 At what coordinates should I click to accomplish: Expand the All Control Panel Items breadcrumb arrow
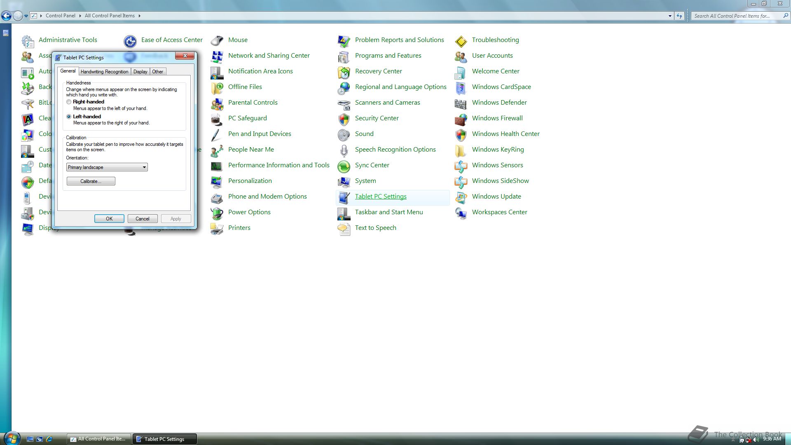139,16
